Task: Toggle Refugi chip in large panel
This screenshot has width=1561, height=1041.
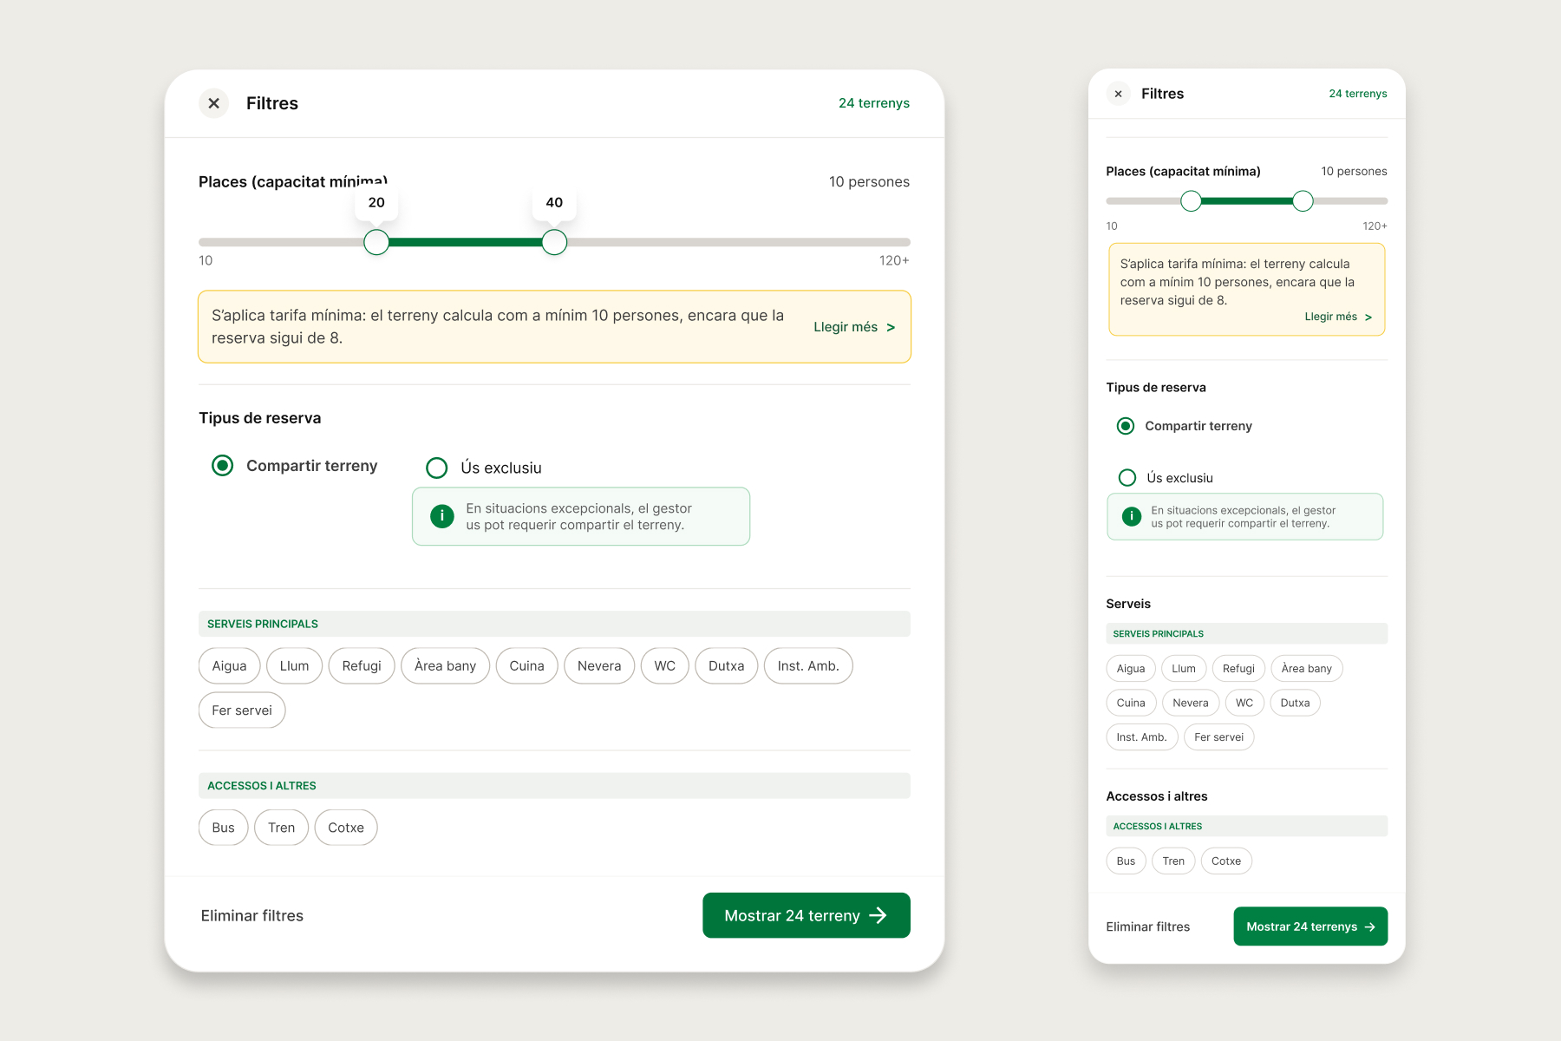Action: [362, 666]
